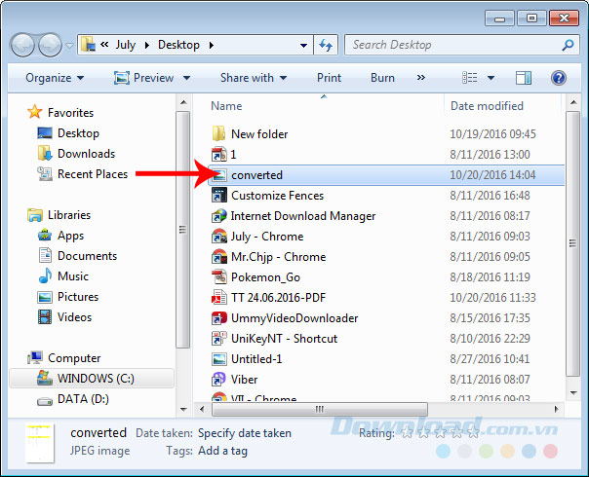
Task: Sort by Date modified column header
Action: coord(488,106)
